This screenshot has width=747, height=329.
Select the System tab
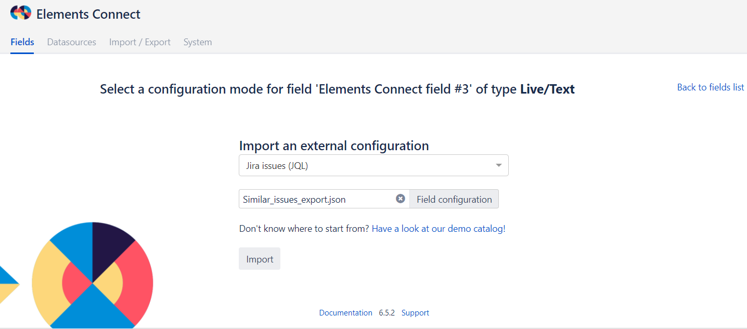pyautogui.click(x=197, y=42)
